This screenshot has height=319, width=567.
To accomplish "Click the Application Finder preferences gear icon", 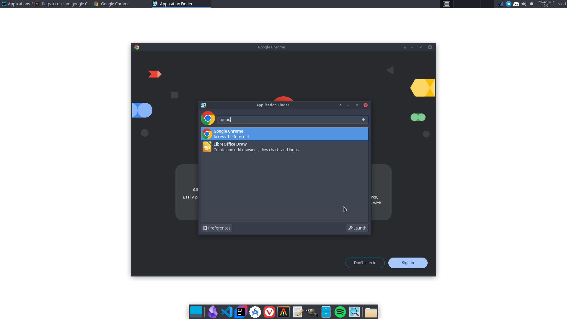I will (x=205, y=228).
